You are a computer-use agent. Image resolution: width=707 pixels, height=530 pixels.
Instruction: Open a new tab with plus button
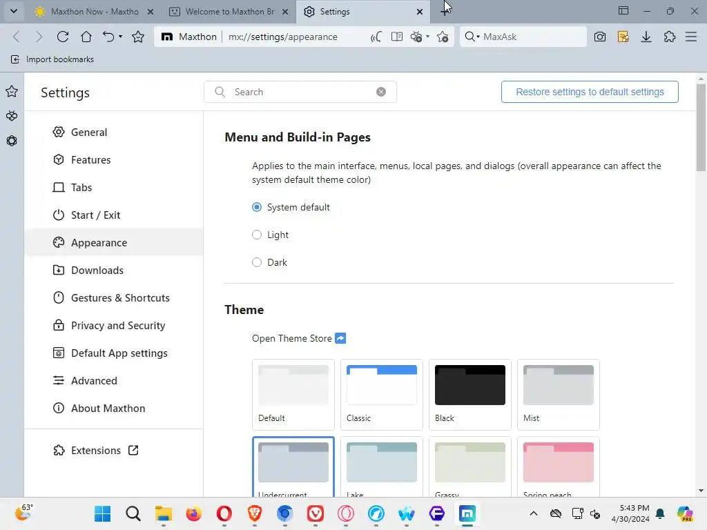(x=445, y=11)
